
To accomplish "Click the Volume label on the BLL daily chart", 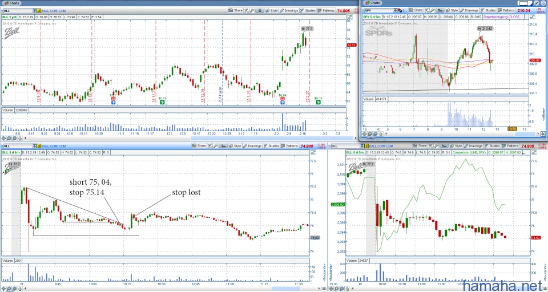I will click(x=7, y=110).
